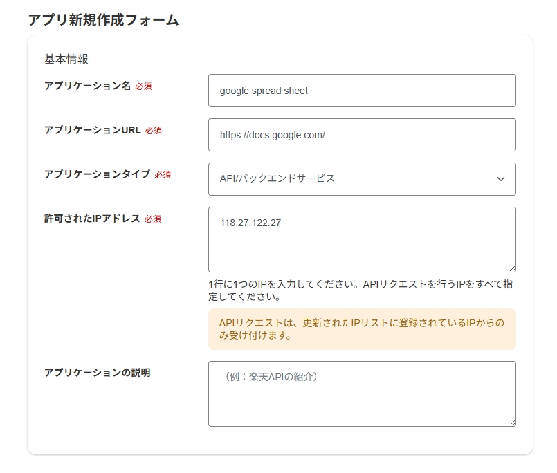Click the 必須 marker beside 許可されたIPアドレス
Viewport: 557px width, 473px height.
coord(153,219)
